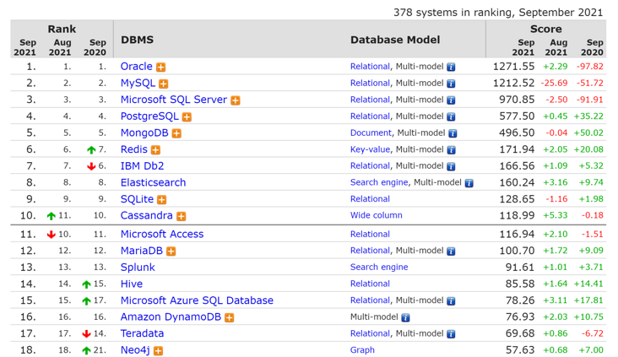Open the Wide column model link

click(x=376, y=216)
